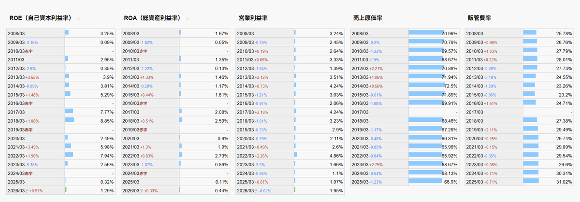Click the 販管費率 2015/03 row showing 23.2%
Image resolution: width=580 pixels, height=202 pixels.
pos(519,94)
